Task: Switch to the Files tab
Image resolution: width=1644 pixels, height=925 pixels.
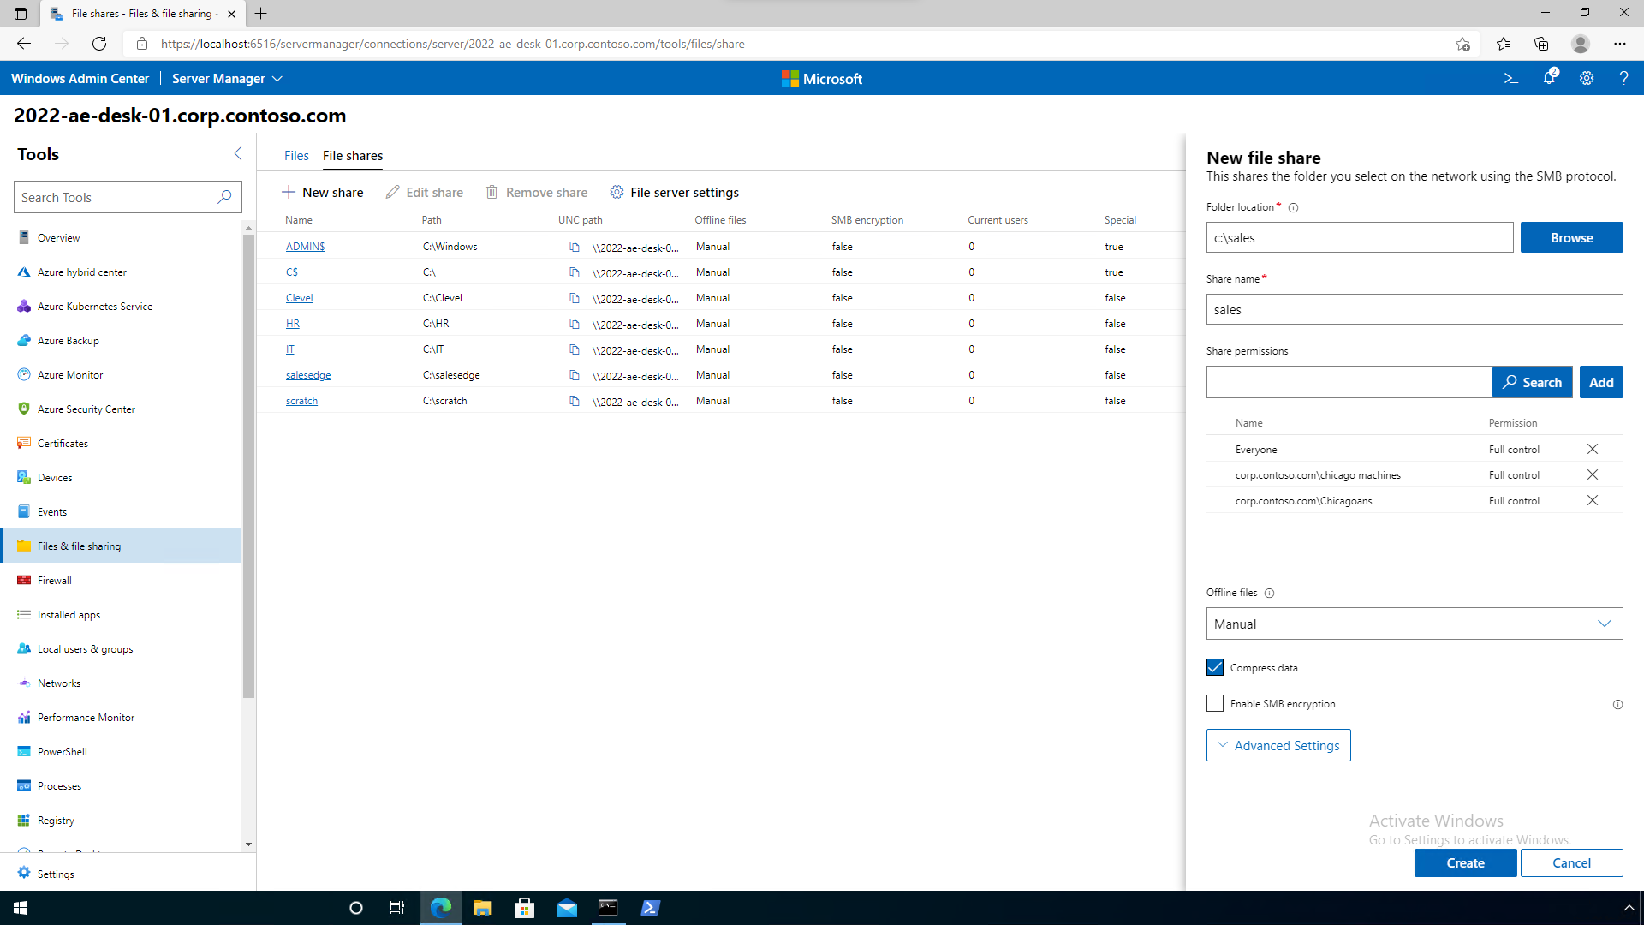Action: click(x=295, y=156)
